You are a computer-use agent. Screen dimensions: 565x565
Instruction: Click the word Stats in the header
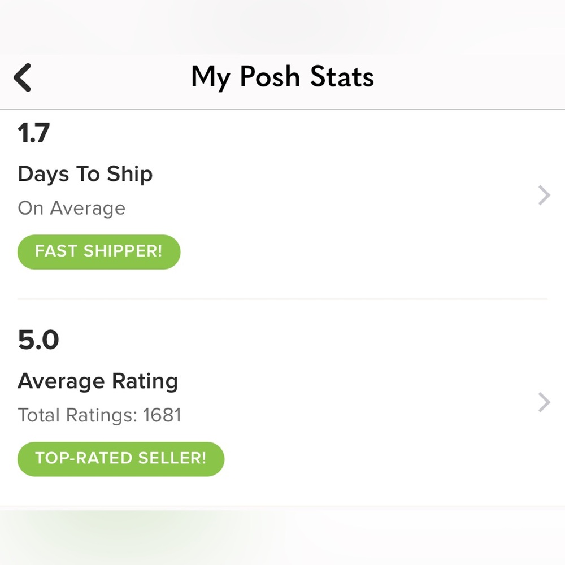342,77
